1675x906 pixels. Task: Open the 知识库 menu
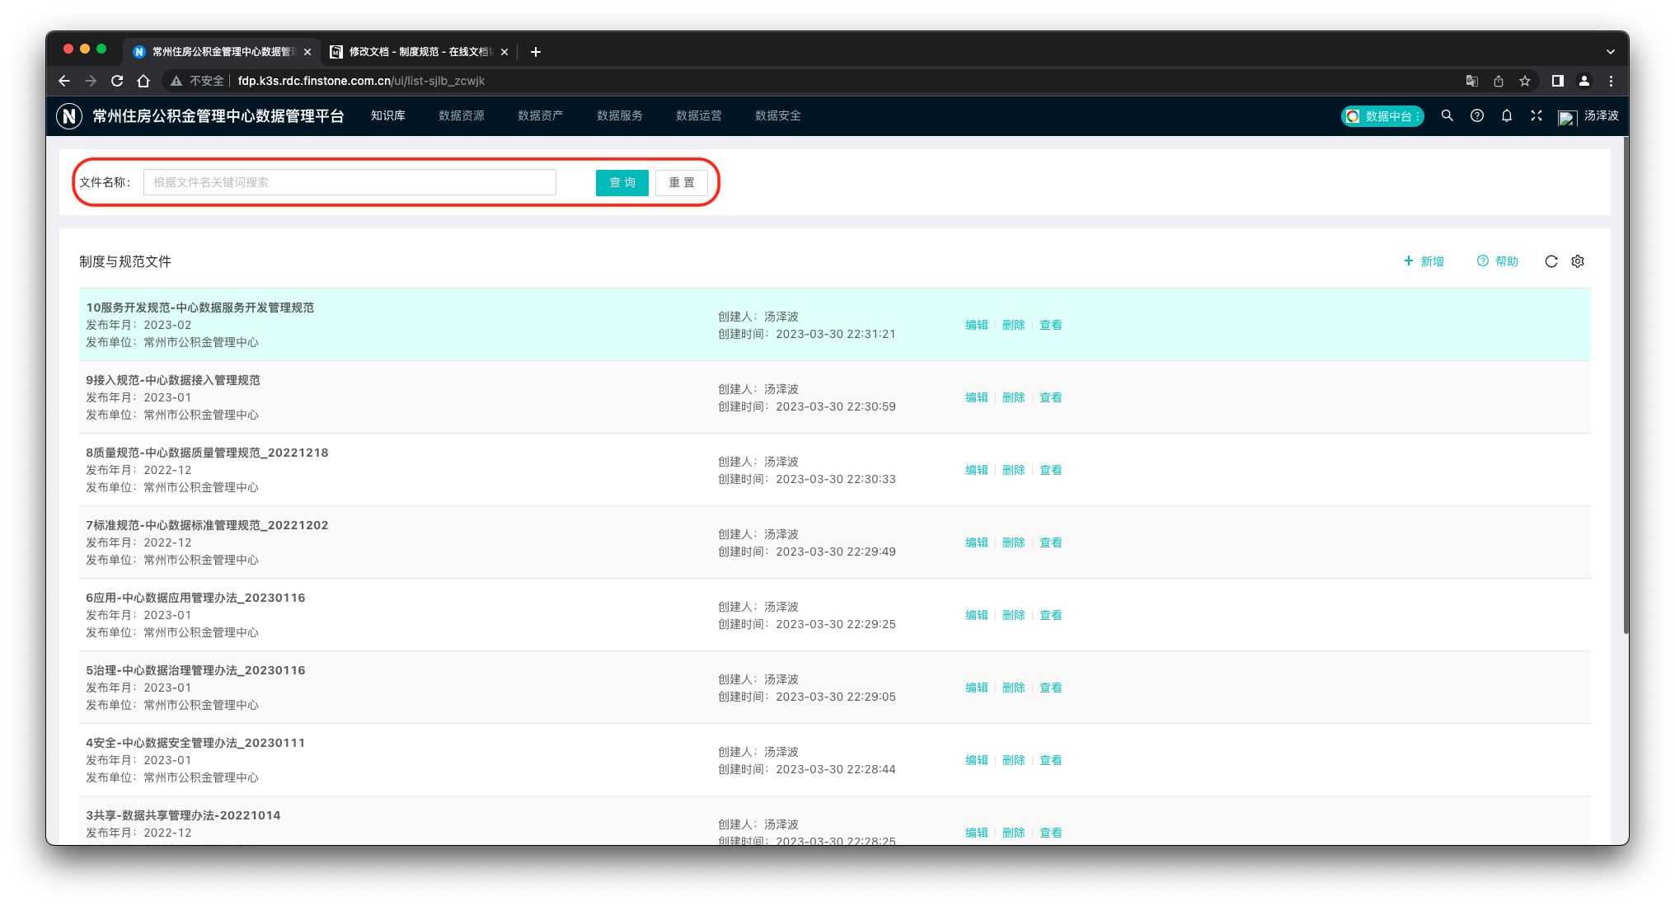[x=388, y=116]
